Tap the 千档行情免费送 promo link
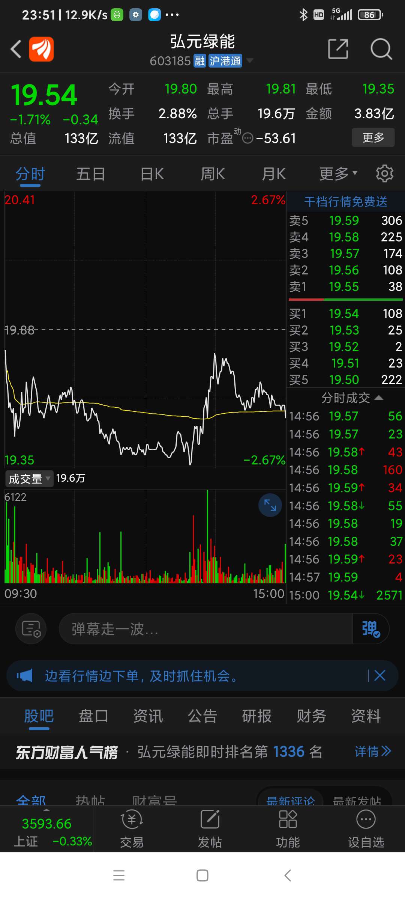 click(345, 202)
